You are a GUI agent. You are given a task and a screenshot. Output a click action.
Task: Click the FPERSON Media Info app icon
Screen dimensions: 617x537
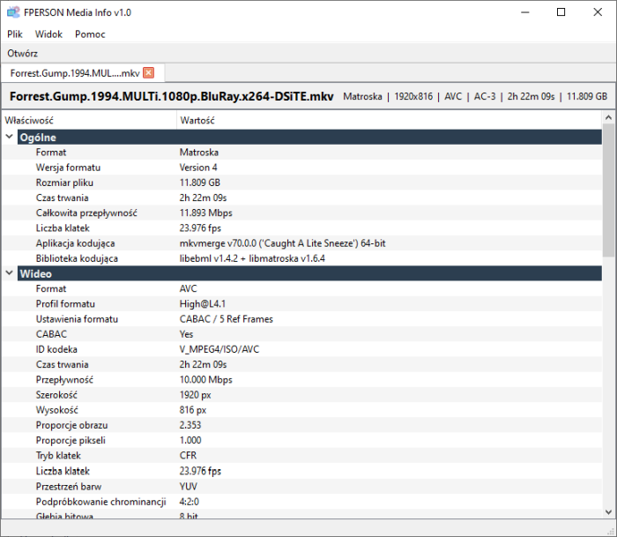click(13, 12)
